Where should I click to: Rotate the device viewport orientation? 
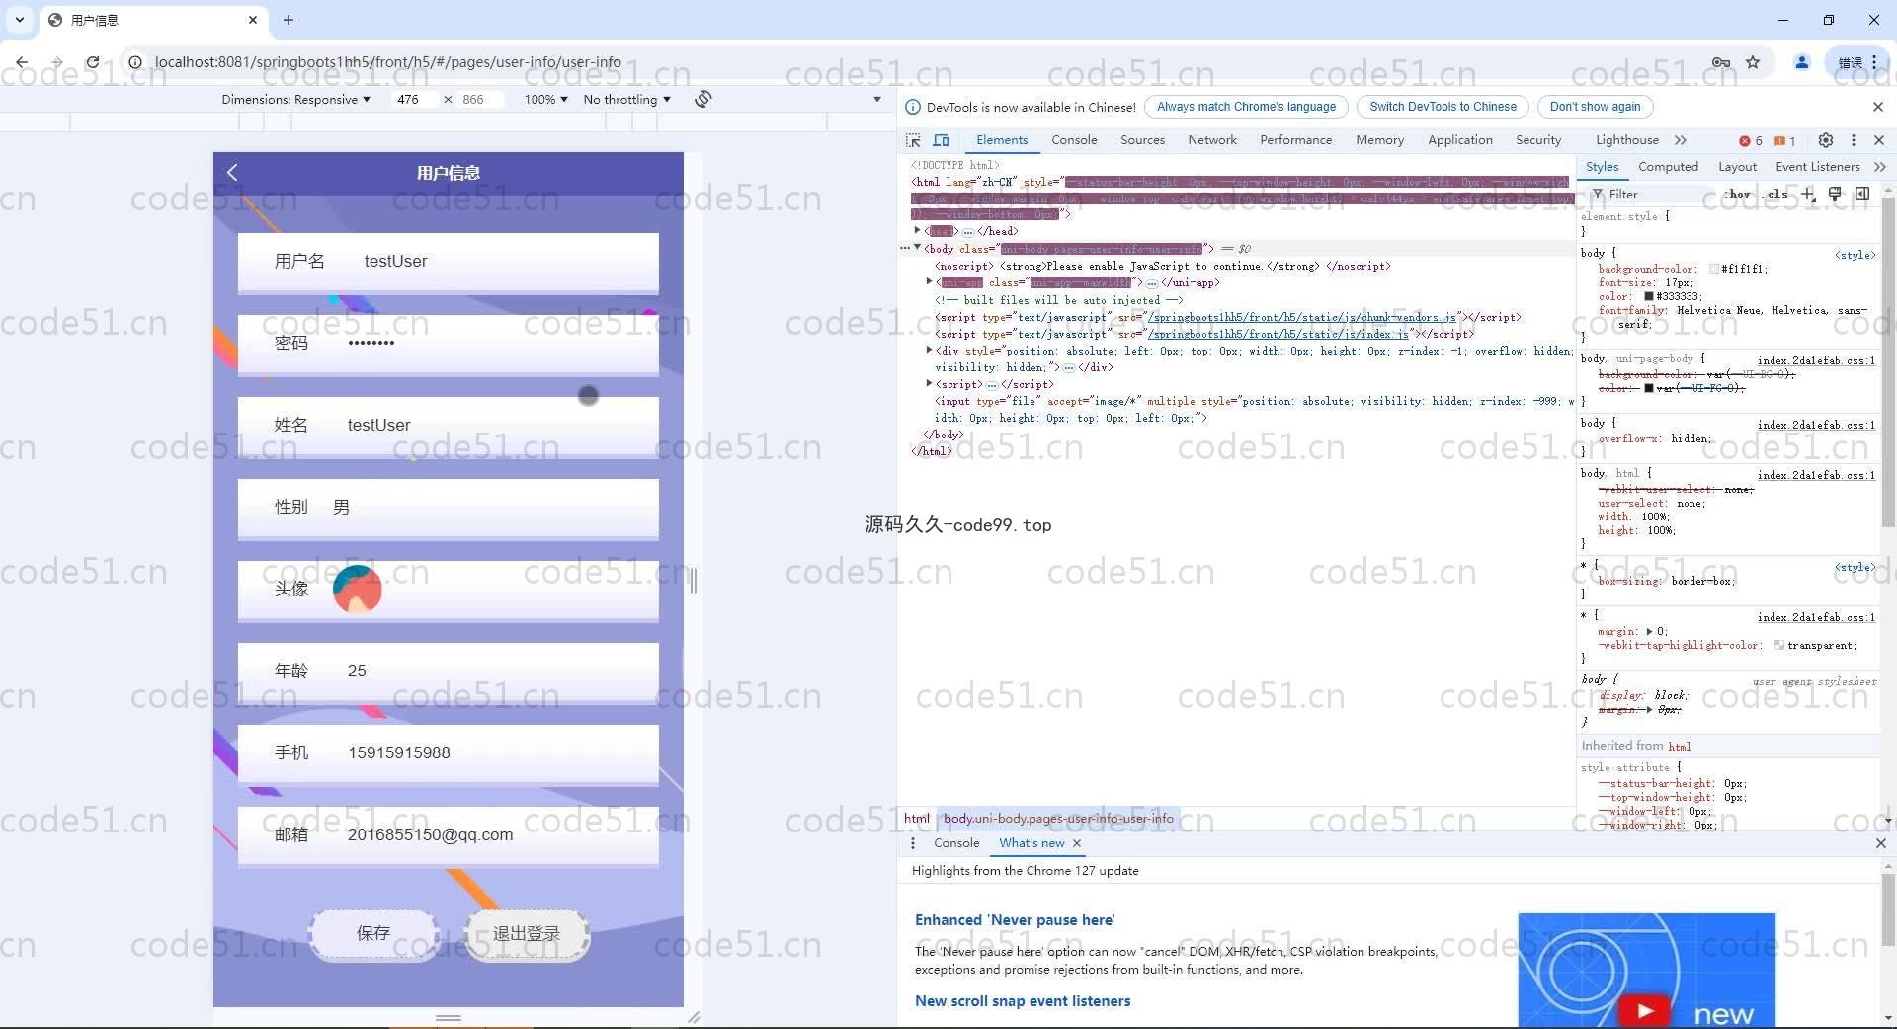click(703, 99)
